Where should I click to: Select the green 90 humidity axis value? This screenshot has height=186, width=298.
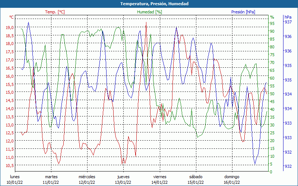272,31
